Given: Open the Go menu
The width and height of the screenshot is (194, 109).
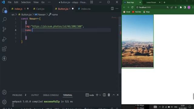Looking at the screenshot, I should [x=43, y=2].
